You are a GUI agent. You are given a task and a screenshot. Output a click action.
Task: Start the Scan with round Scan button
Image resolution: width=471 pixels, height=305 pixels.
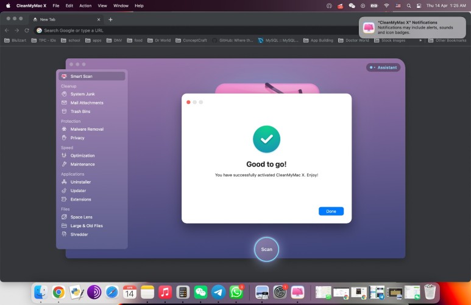click(266, 249)
